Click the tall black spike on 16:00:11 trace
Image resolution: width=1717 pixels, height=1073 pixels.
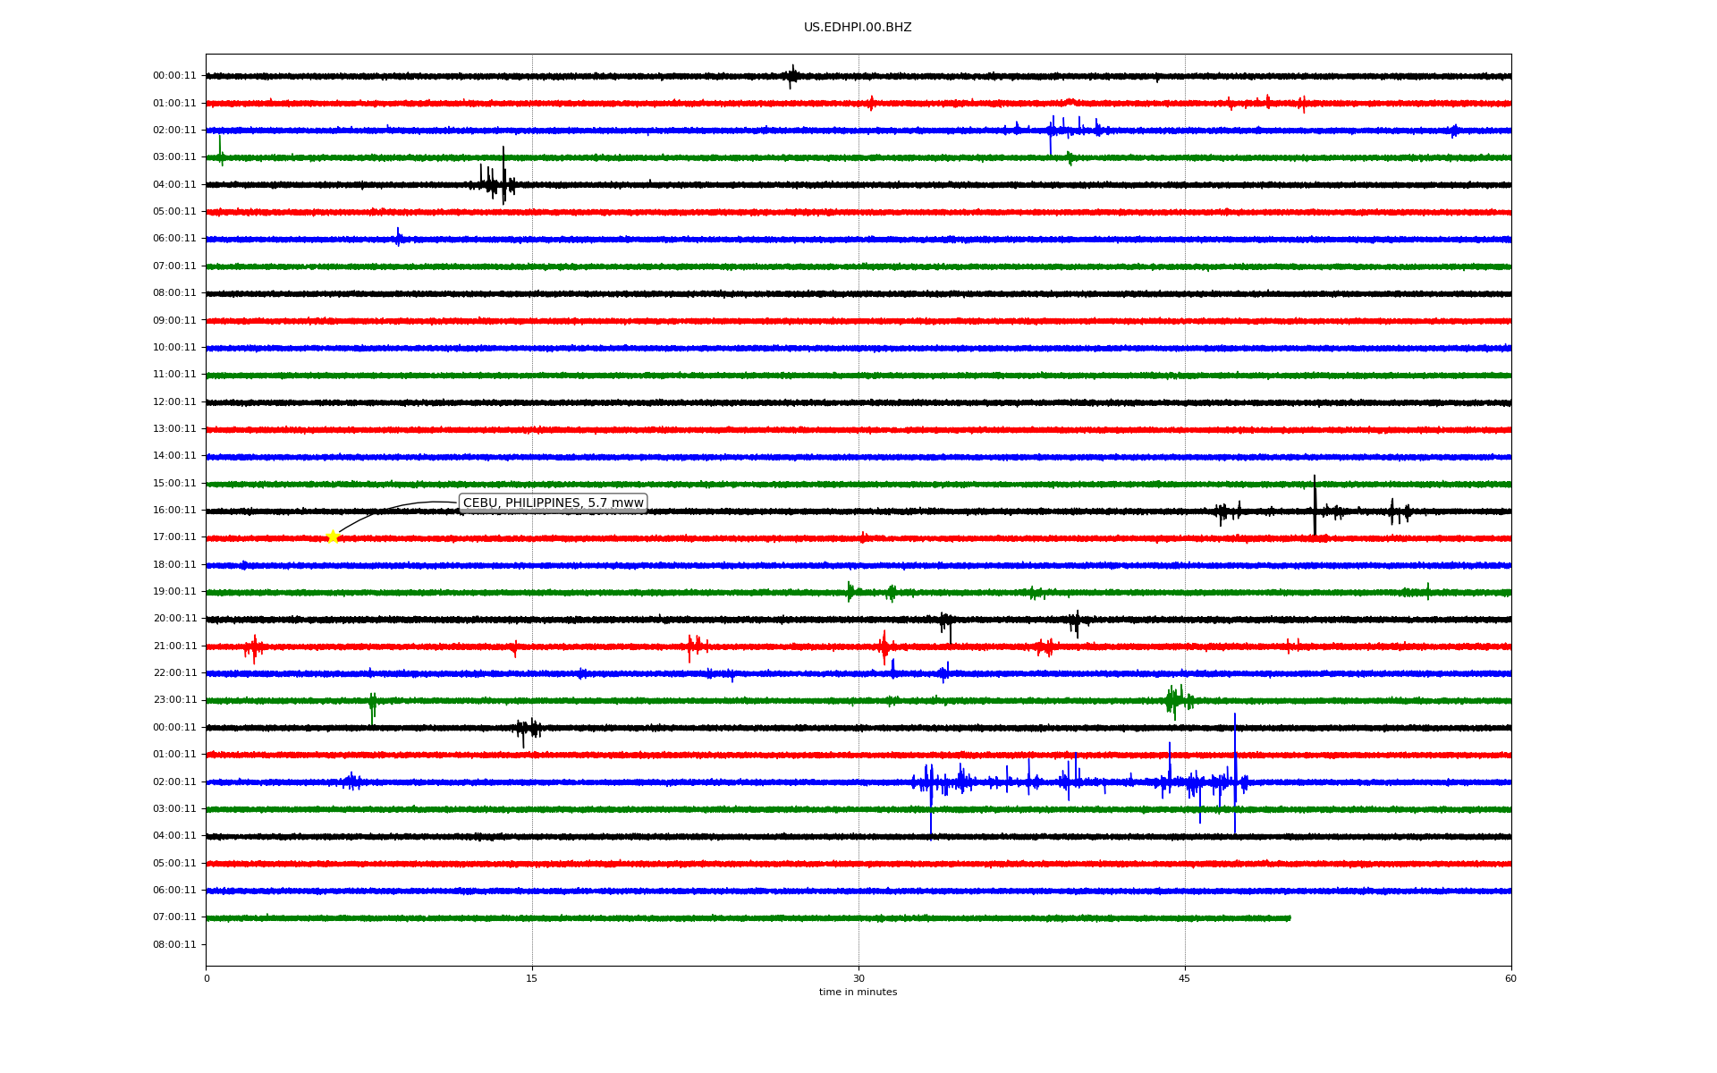(1315, 501)
